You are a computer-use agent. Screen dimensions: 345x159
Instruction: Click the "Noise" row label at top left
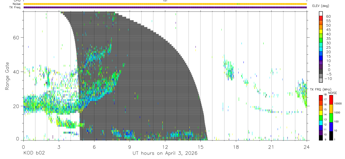pyautogui.click(x=17, y=4)
